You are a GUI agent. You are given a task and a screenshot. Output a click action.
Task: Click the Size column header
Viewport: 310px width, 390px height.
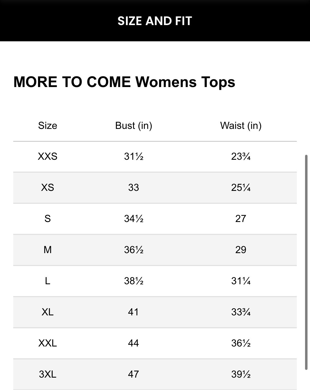click(x=48, y=126)
